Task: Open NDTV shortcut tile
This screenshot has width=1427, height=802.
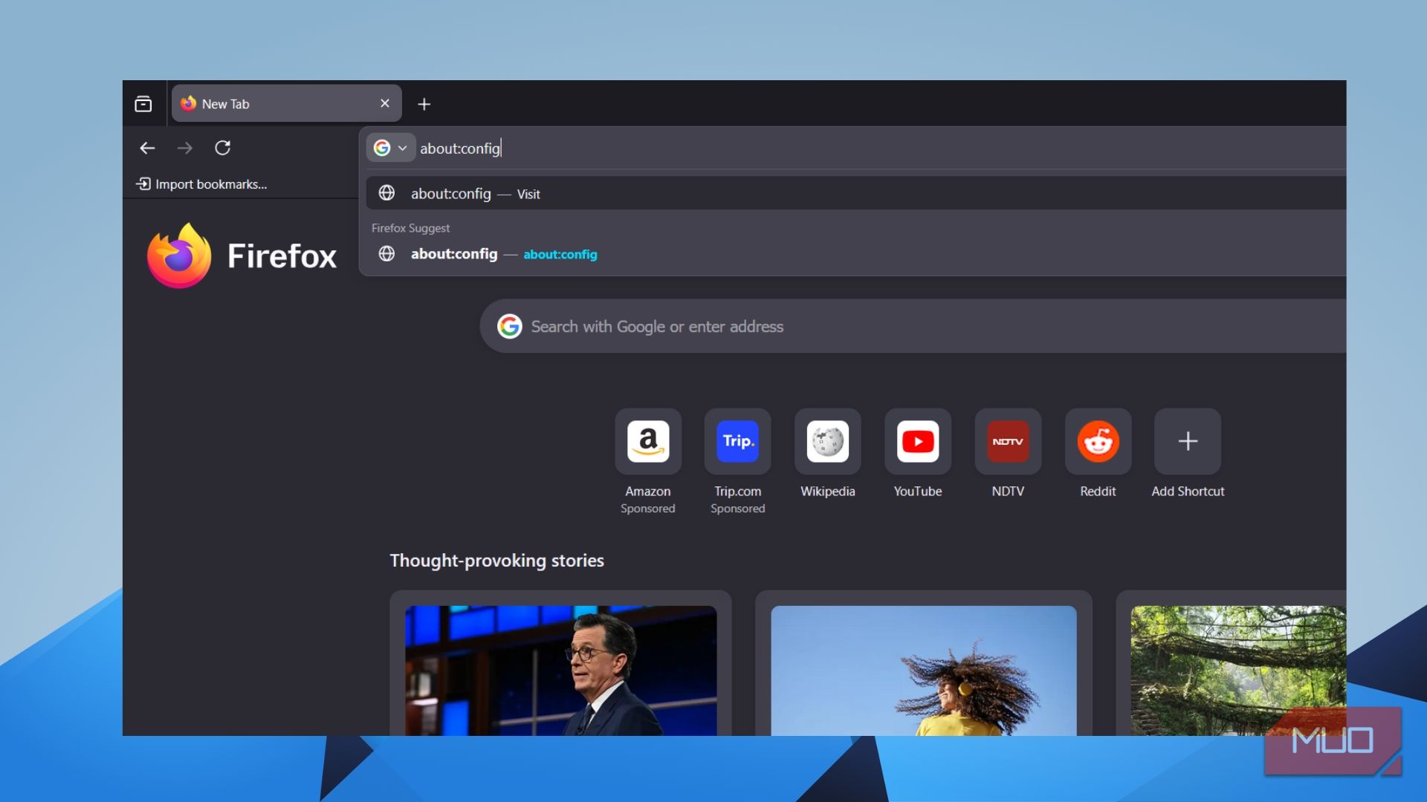Action: click(x=1008, y=441)
